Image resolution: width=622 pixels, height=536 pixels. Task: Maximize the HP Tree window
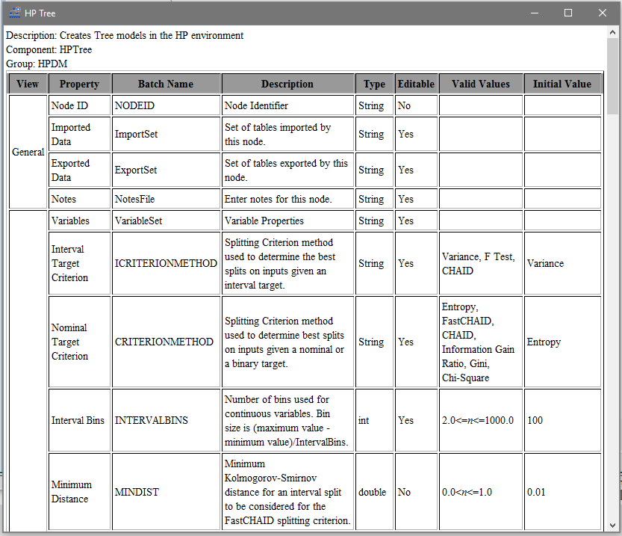(x=567, y=12)
